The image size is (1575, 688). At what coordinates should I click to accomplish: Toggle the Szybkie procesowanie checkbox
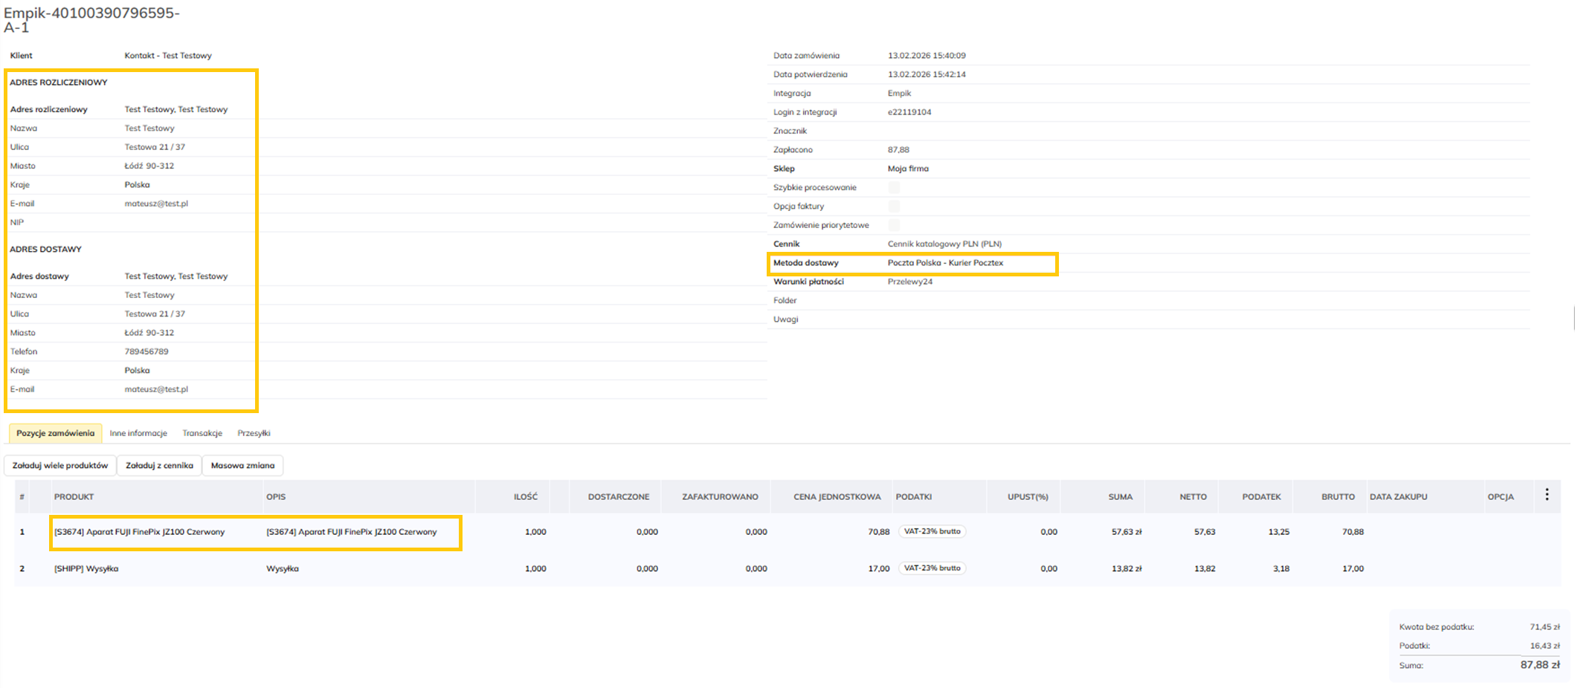coord(894,187)
